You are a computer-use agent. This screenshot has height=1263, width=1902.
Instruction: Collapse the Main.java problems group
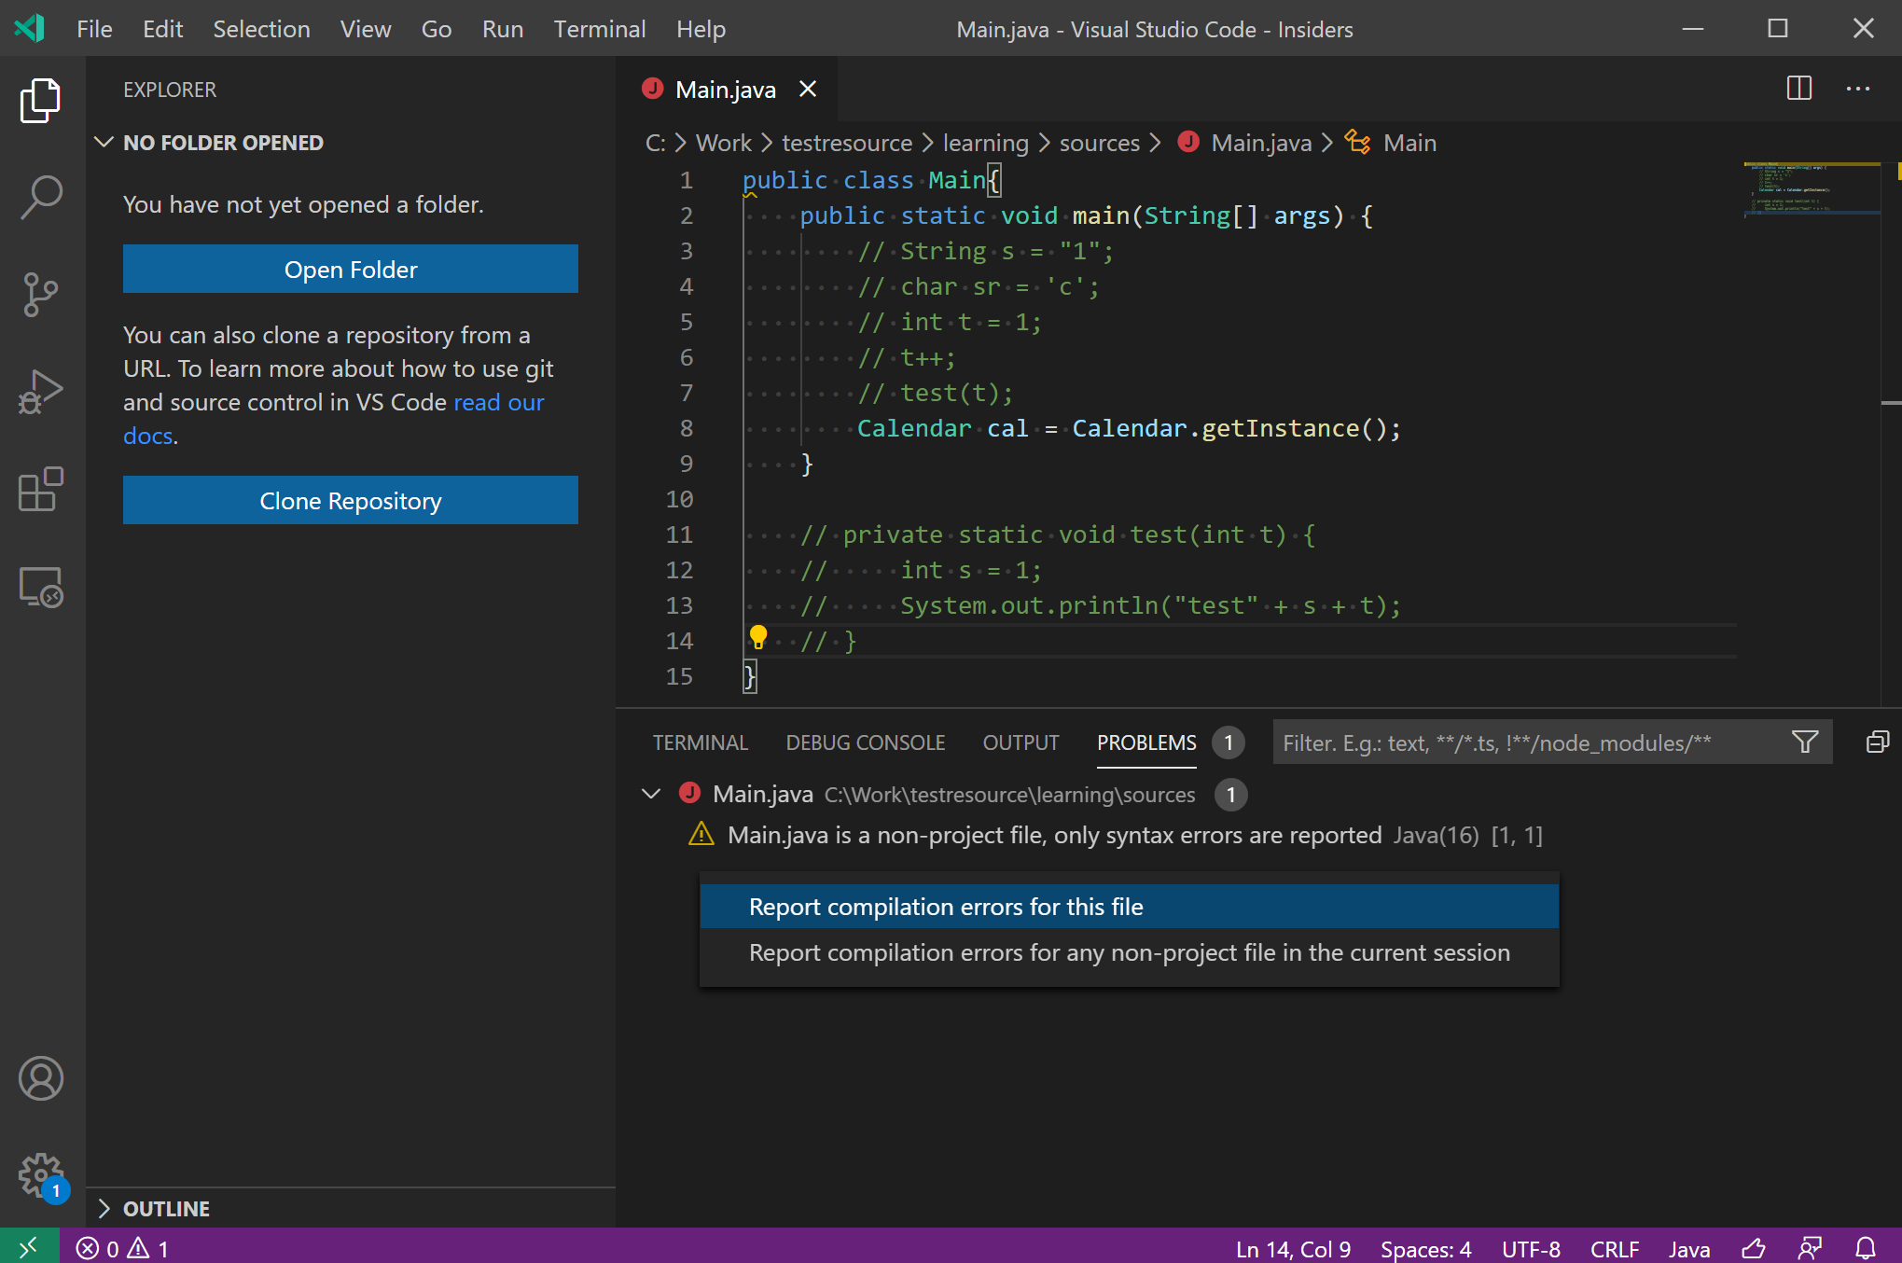point(651,794)
